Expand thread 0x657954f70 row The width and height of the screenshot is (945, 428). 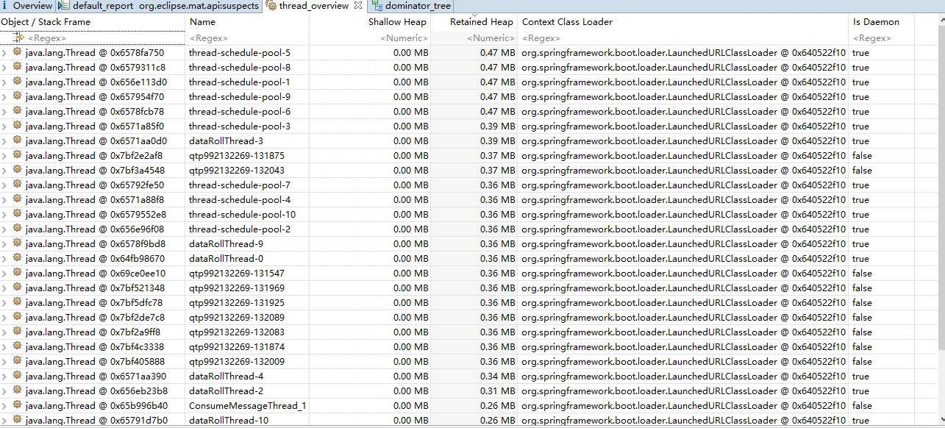[4, 97]
